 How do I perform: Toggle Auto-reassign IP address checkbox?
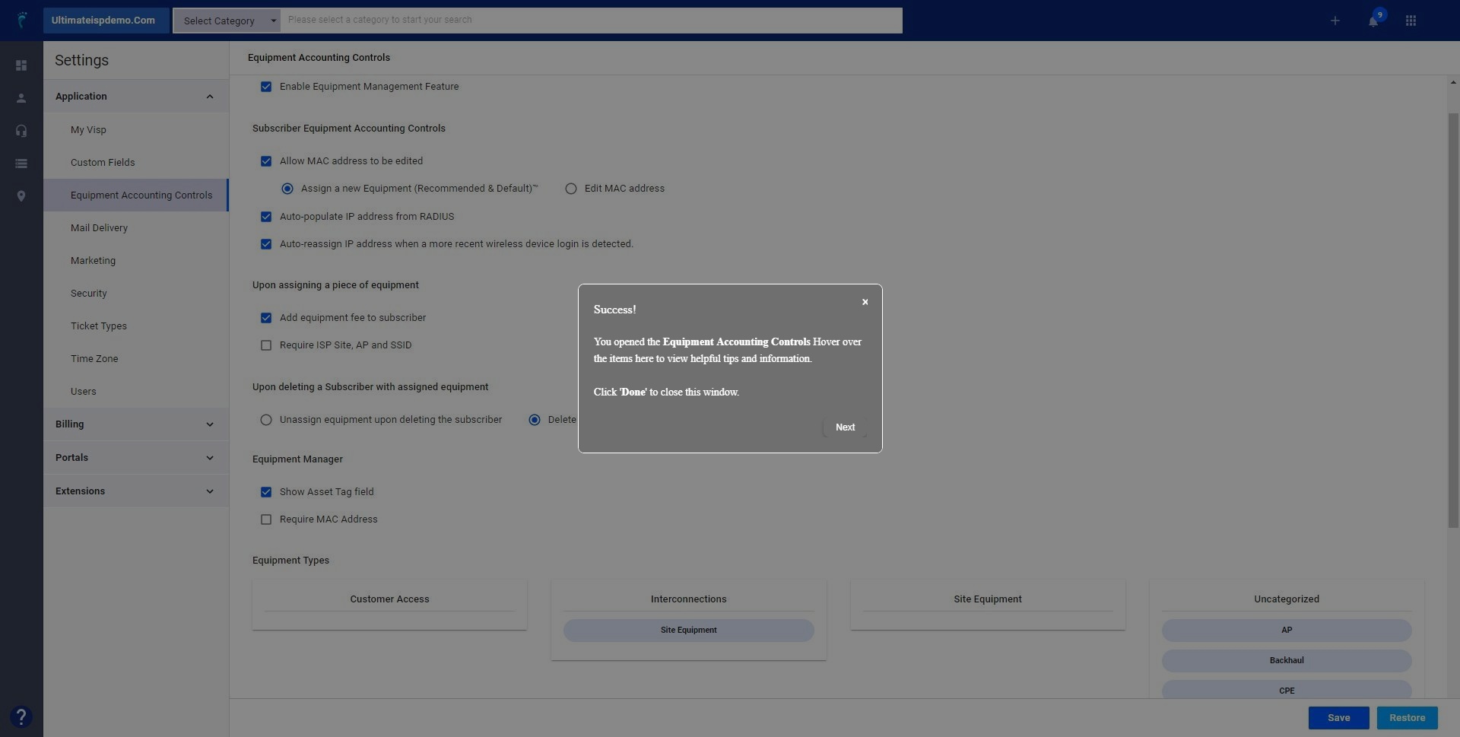coord(266,244)
